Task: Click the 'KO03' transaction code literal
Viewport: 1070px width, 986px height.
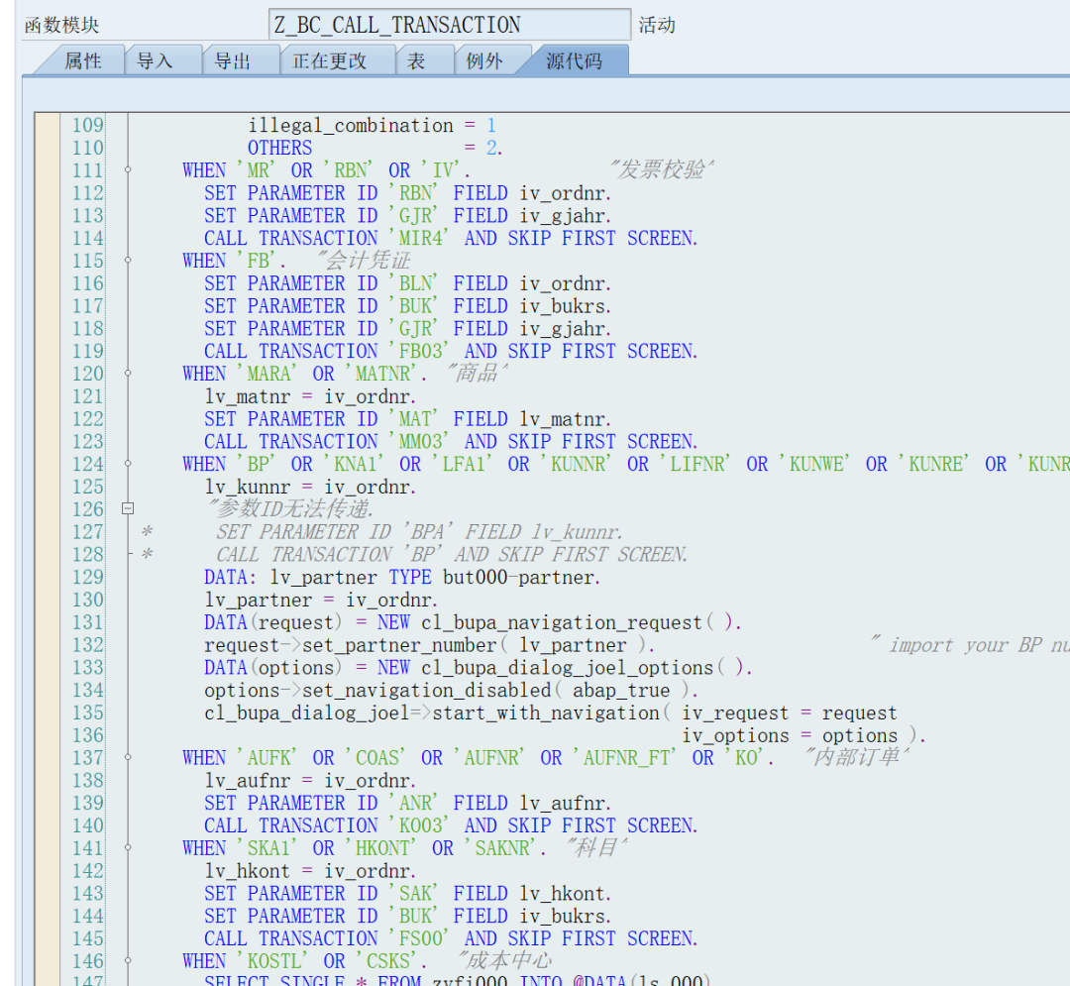Action: tap(418, 825)
